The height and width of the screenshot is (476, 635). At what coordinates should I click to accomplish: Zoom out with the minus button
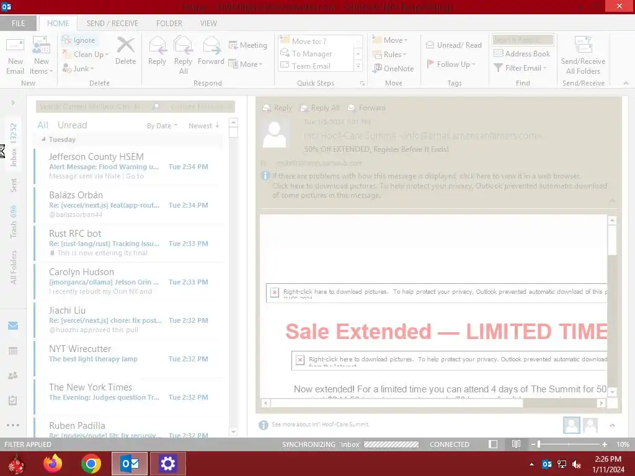pos(533,444)
